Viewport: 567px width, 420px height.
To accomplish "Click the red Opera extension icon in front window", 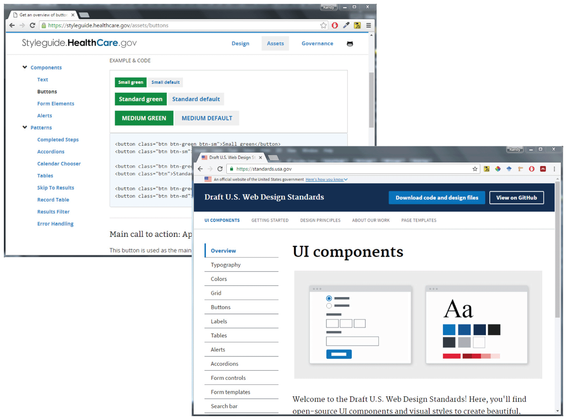I will click(x=531, y=169).
